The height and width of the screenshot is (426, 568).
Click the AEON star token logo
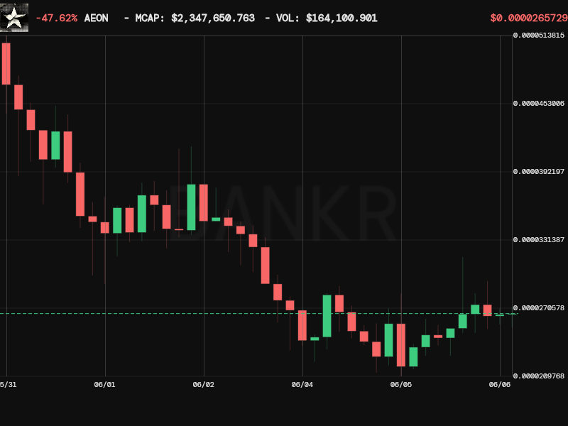pyautogui.click(x=14, y=18)
